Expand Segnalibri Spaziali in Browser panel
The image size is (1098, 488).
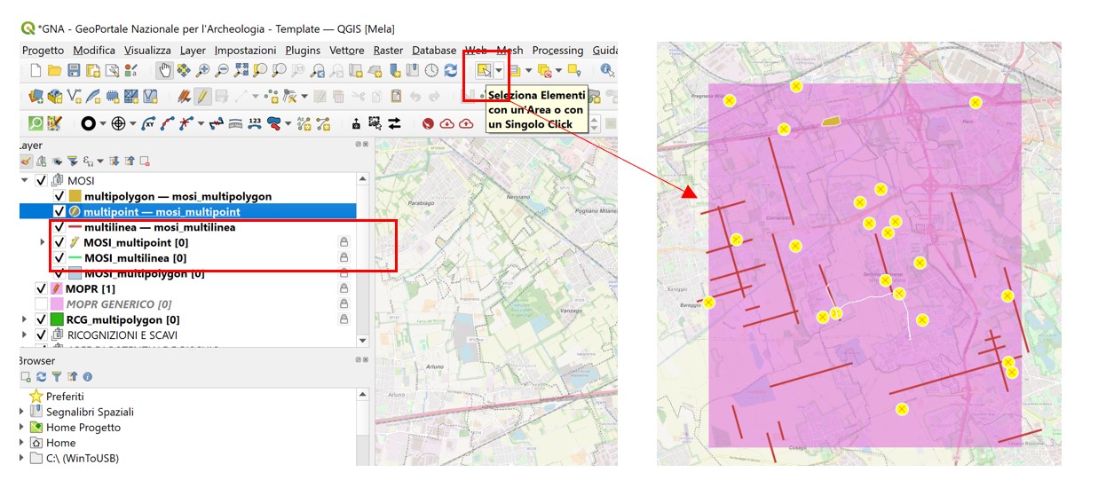coord(22,412)
